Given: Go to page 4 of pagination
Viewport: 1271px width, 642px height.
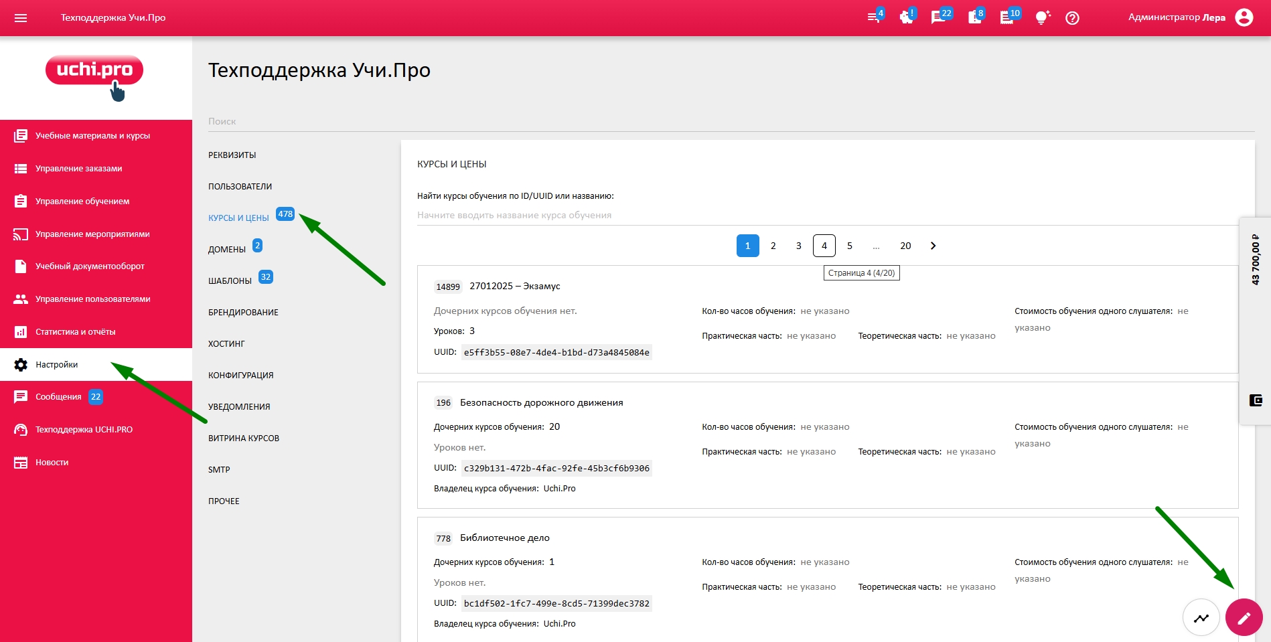Looking at the screenshot, I should coord(824,246).
